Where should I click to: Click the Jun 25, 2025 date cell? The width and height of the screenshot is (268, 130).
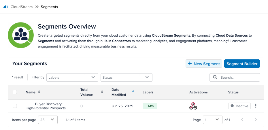click(122, 106)
